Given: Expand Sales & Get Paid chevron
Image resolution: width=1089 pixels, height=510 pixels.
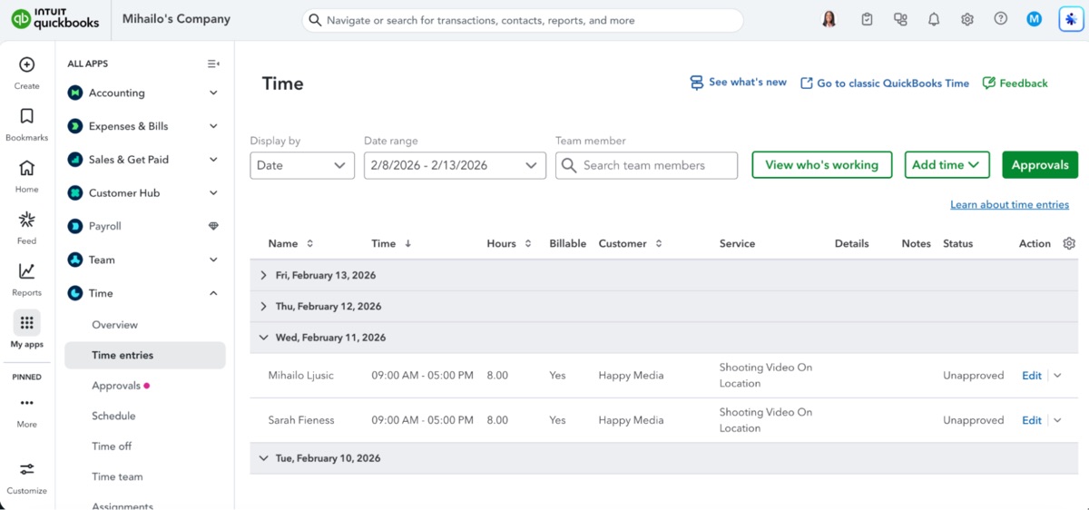Looking at the screenshot, I should click(213, 160).
